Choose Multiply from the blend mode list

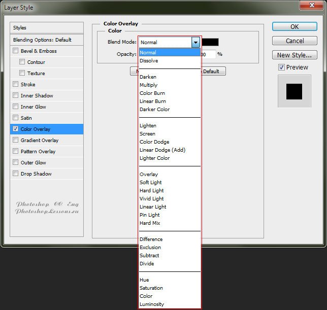coord(149,85)
